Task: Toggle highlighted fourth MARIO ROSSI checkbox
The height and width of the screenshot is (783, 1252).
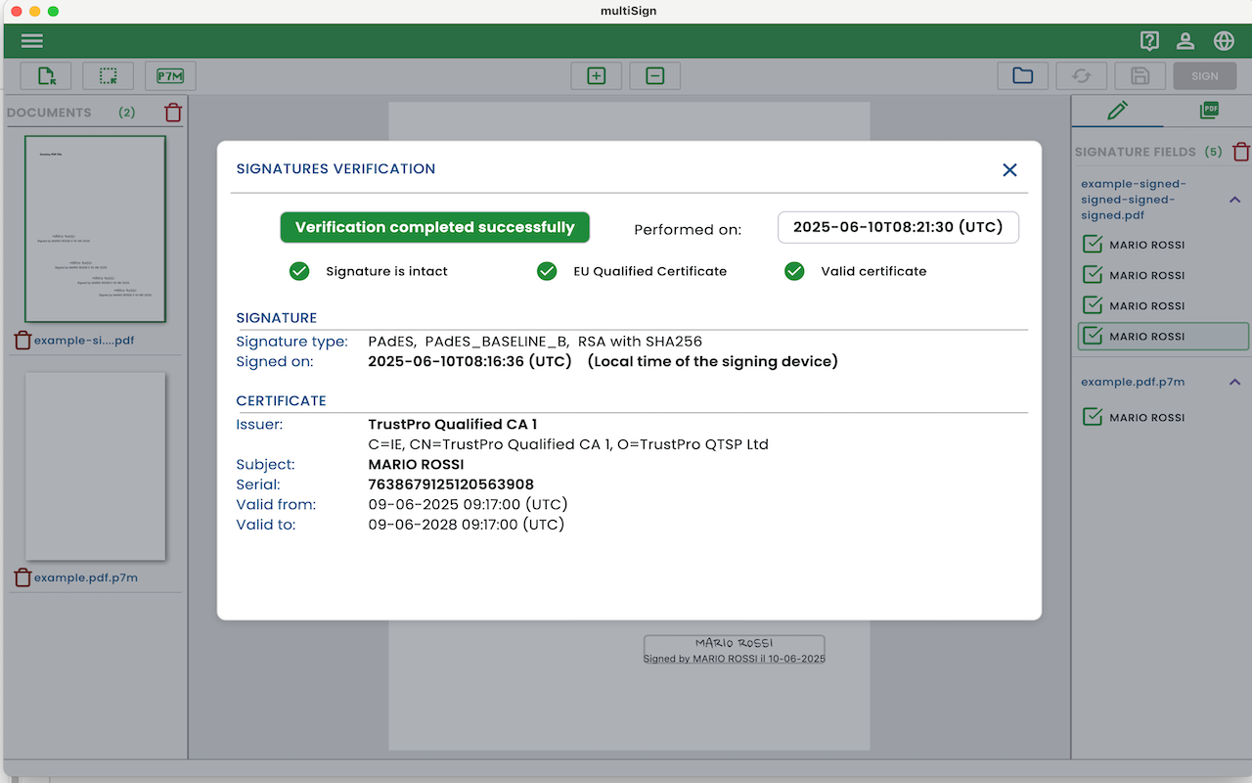Action: [1093, 336]
